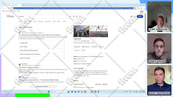This screenshot has width=173, height=97.
Task: Expand Meet Our Clients chevron
Action: tap(64, 58)
